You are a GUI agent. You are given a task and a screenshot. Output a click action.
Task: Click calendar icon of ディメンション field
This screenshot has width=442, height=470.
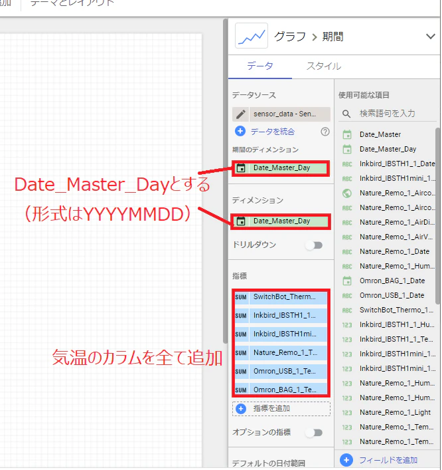point(241,221)
